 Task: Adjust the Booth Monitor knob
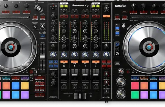click(106, 46)
